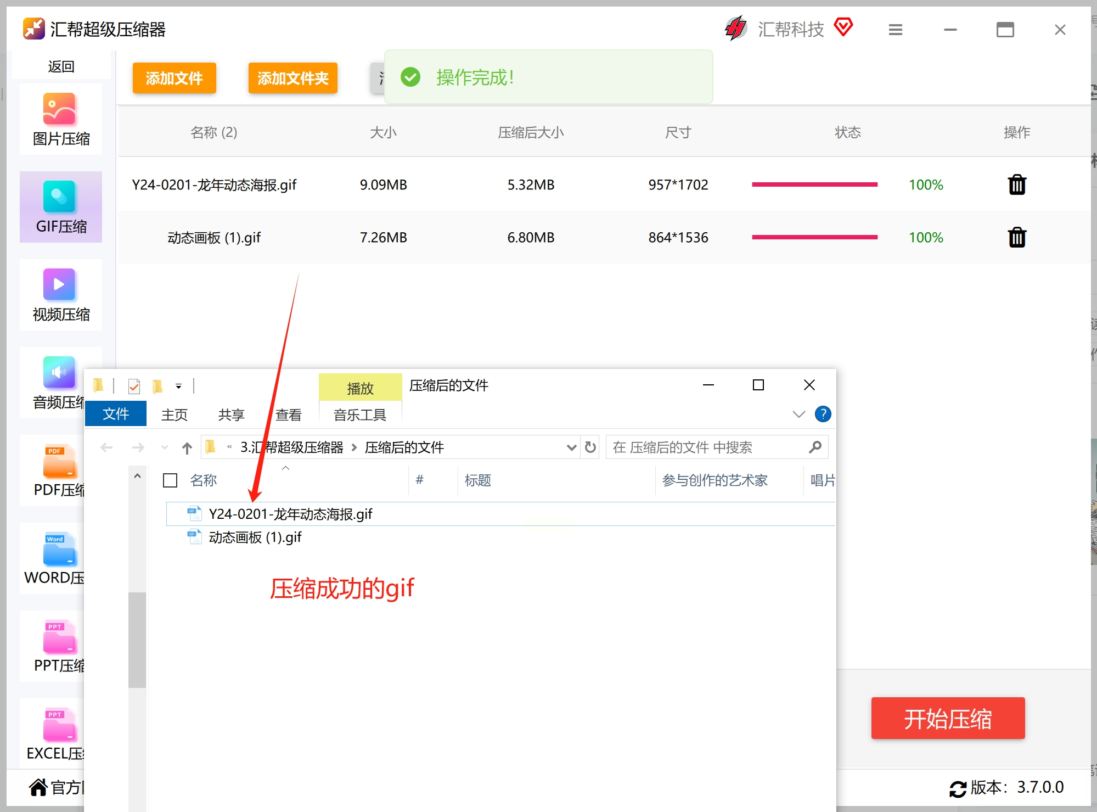
Task: Open Explorer help question mark icon
Action: [x=823, y=414]
